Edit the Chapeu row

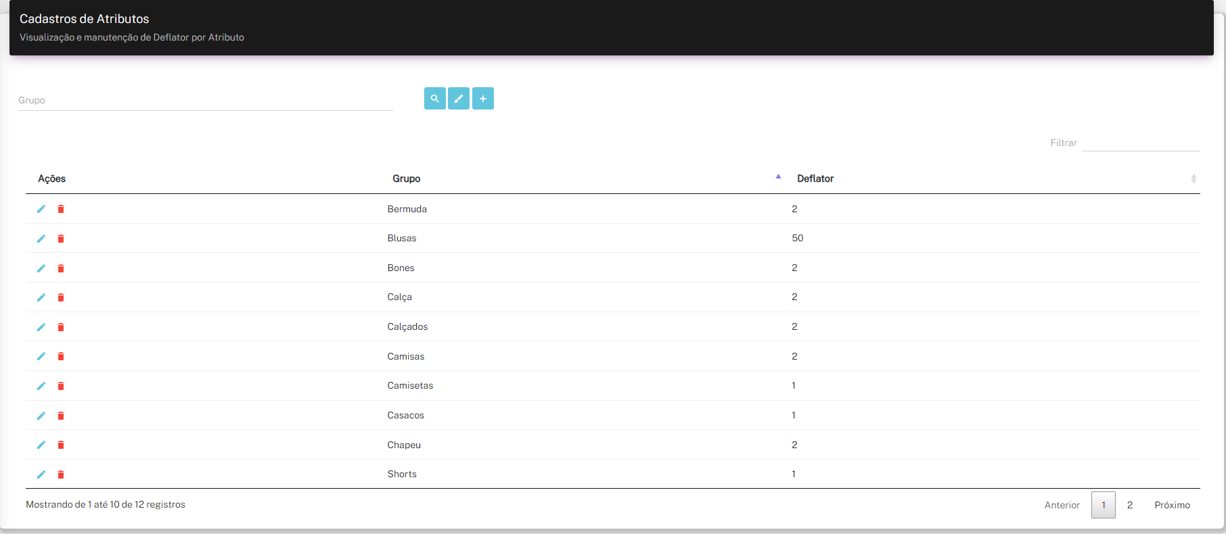41,445
